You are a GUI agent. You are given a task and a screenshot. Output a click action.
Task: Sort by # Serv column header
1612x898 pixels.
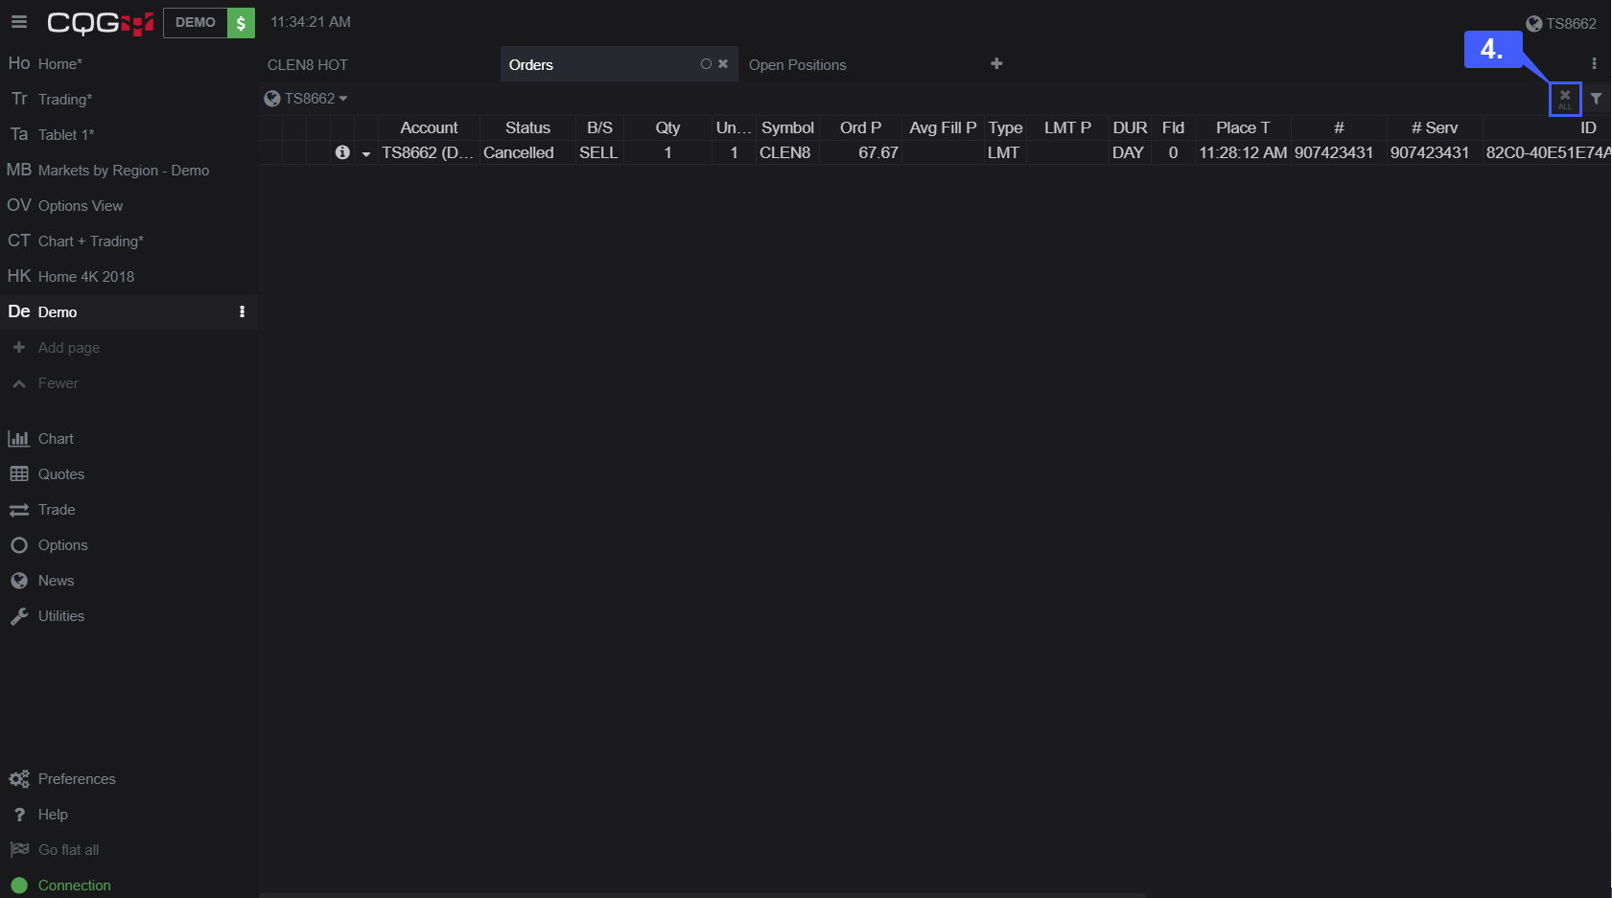click(1435, 127)
